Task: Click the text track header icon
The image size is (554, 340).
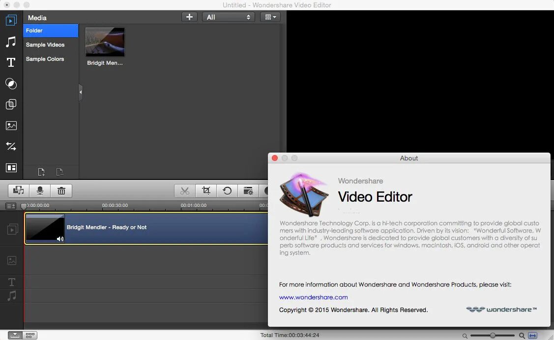Action: (12, 282)
